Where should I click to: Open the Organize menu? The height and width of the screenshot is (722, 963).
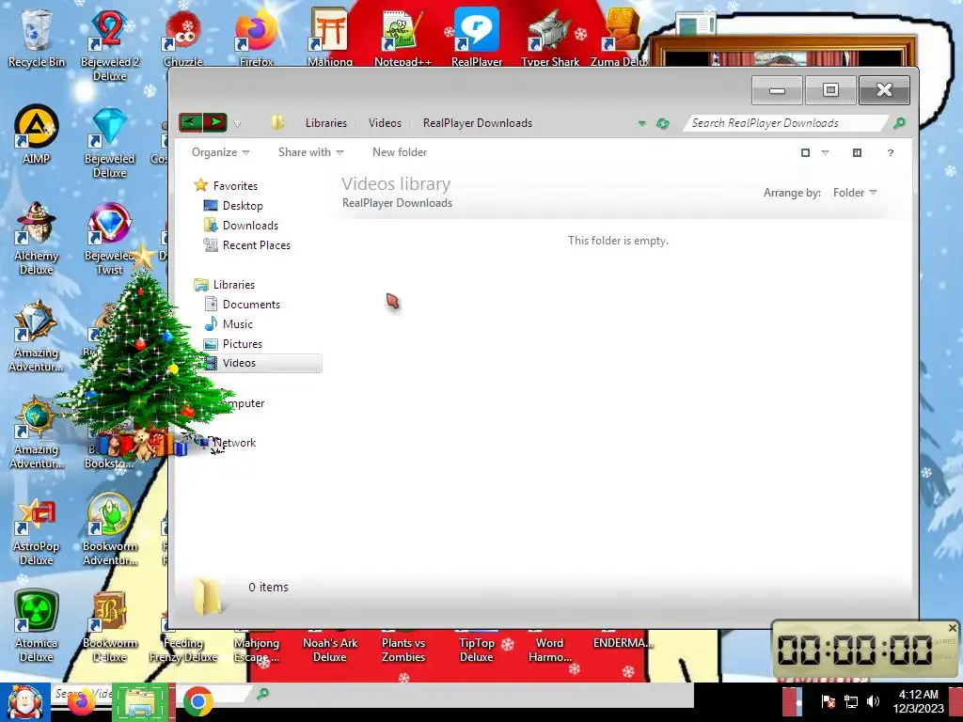220,152
